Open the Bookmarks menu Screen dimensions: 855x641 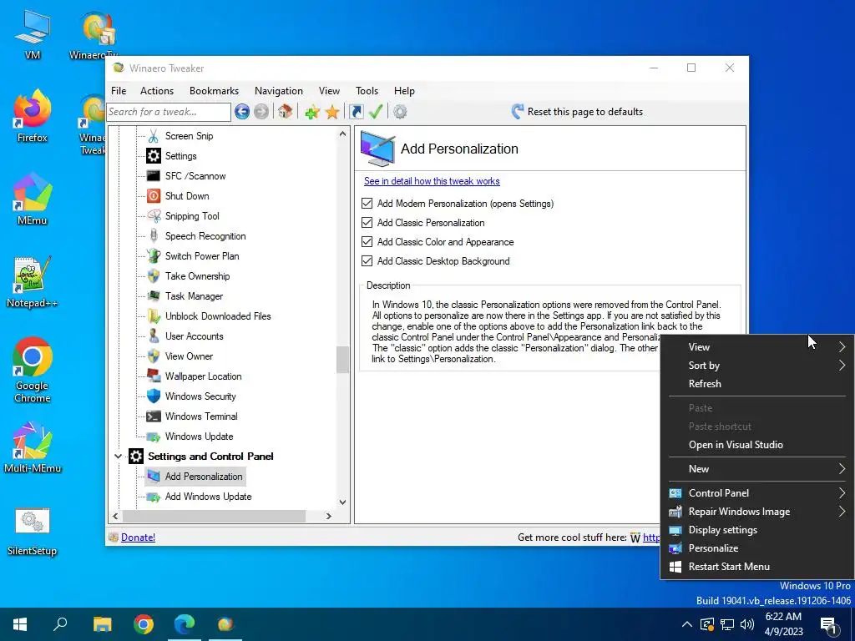pos(215,91)
